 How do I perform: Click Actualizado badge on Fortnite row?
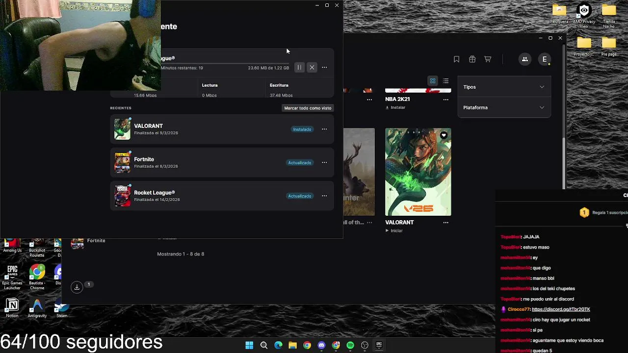click(x=300, y=163)
